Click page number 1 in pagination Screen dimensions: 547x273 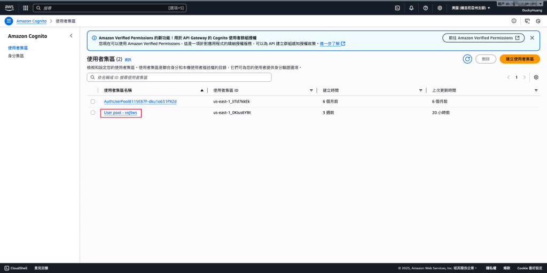click(517, 77)
